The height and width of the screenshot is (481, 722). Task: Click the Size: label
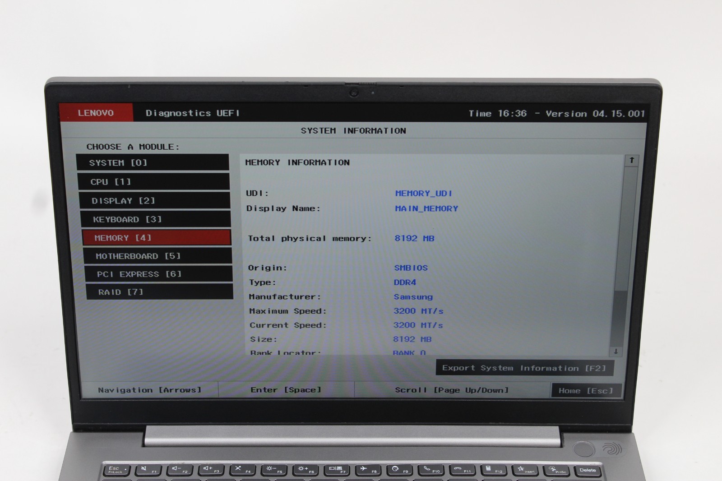point(264,339)
